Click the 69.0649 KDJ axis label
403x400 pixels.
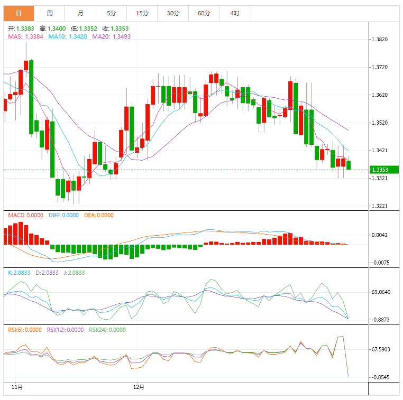pyautogui.click(x=381, y=292)
